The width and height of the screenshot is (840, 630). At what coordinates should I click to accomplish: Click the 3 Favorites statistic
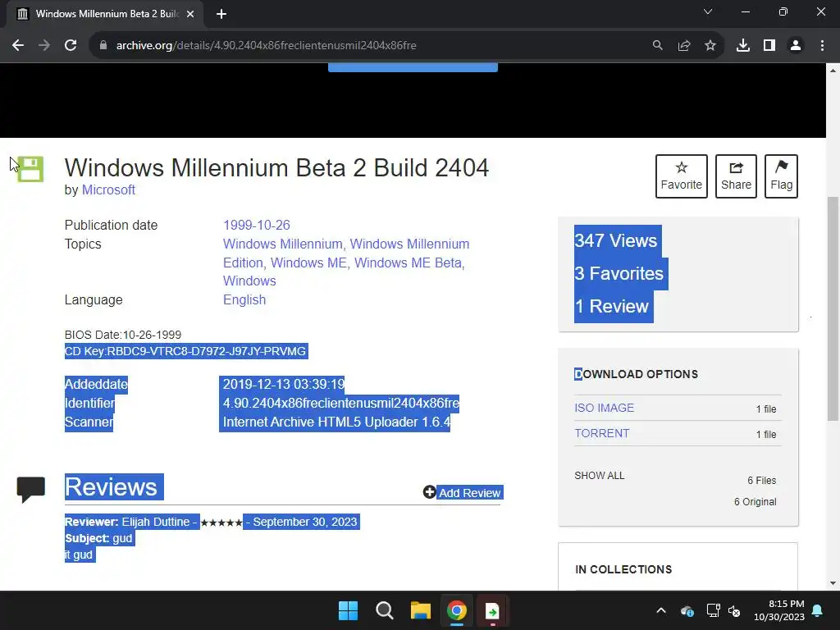pos(619,274)
